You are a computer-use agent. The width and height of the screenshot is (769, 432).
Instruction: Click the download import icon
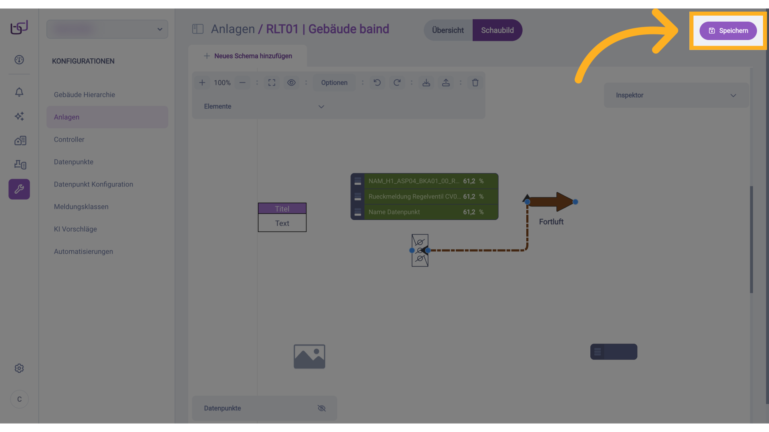tap(426, 82)
